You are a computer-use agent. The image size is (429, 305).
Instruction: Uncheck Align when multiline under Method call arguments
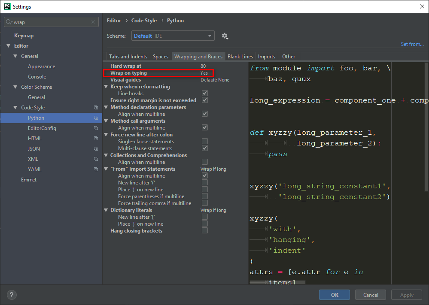[204, 127]
